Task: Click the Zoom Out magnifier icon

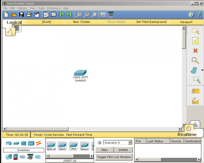Action: [94, 15]
